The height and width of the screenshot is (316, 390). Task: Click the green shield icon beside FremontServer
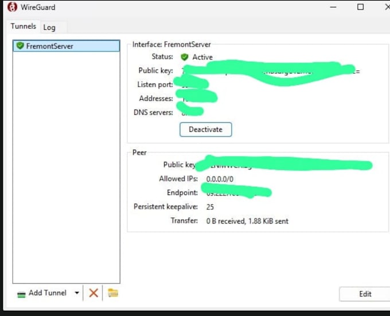click(20, 46)
